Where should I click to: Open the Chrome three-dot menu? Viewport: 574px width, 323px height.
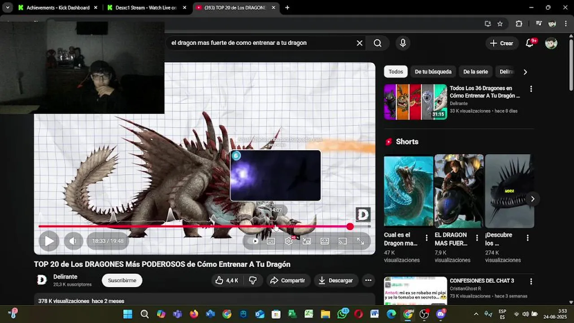coord(566,24)
